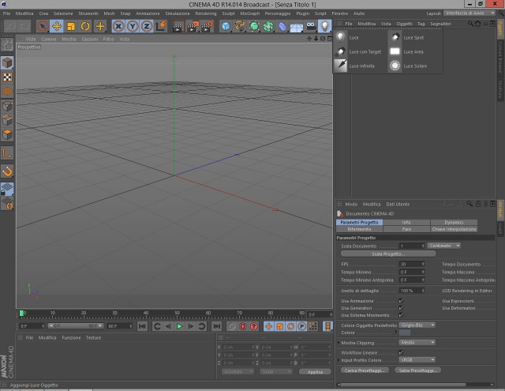The height and width of the screenshot is (391, 505).
Task: Play the animation forward
Action: click(179, 326)
